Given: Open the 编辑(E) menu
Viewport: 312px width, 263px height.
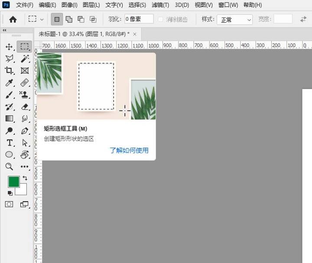Looking at the screenshot, I should coord(47,5).
